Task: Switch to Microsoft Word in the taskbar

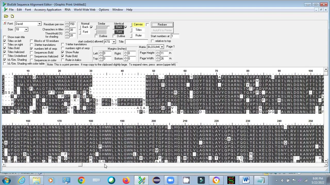Action: (x=246, y=180)
